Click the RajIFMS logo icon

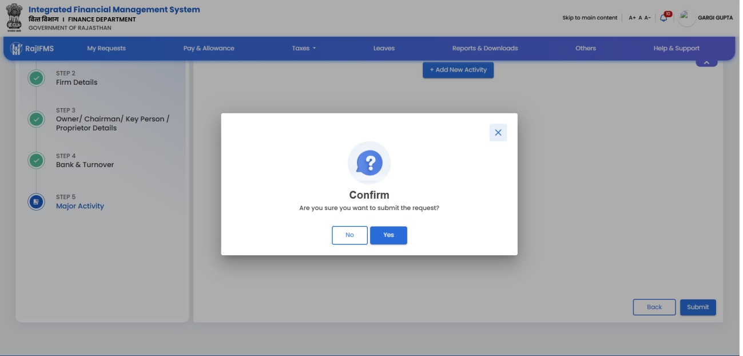click(x=16, y=49)
